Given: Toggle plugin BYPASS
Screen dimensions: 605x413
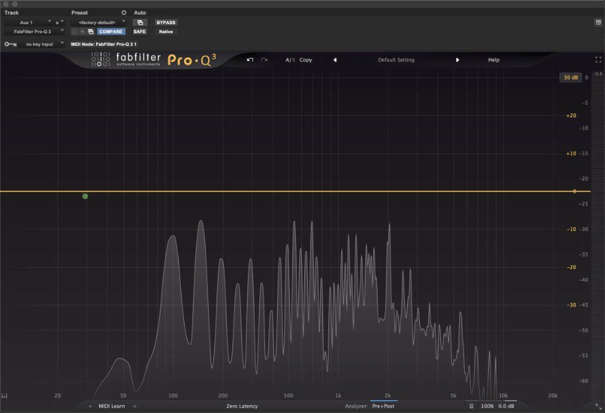Looking at the screenshot, I should coord(166,22).
